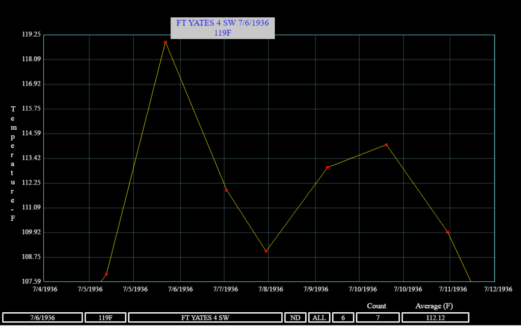Click the data point near 110 on 7/11/1936
The height and width of the screenshot is (327, 521).
pos(448,232)
